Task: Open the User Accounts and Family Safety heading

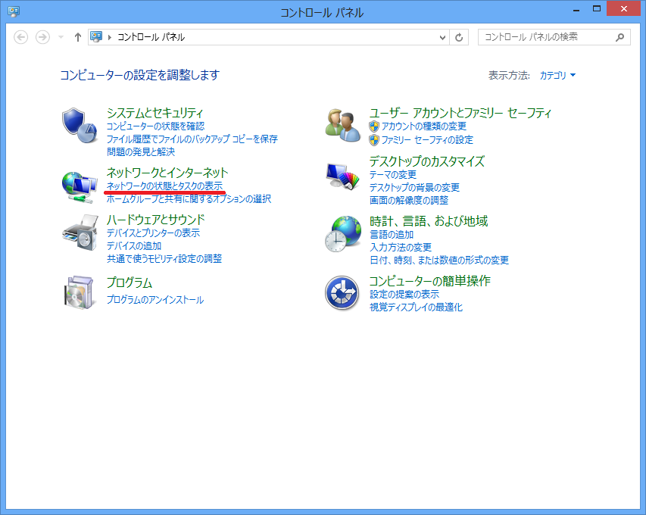Action: pos(460,113)
